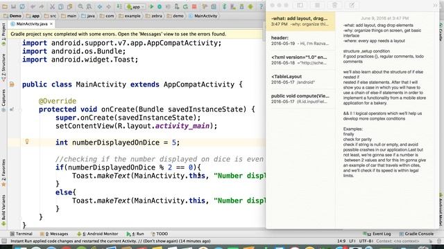The image size is (444, 249).
Task: Select the '<TableLayout' note in the list
Action: click(300, 79)
